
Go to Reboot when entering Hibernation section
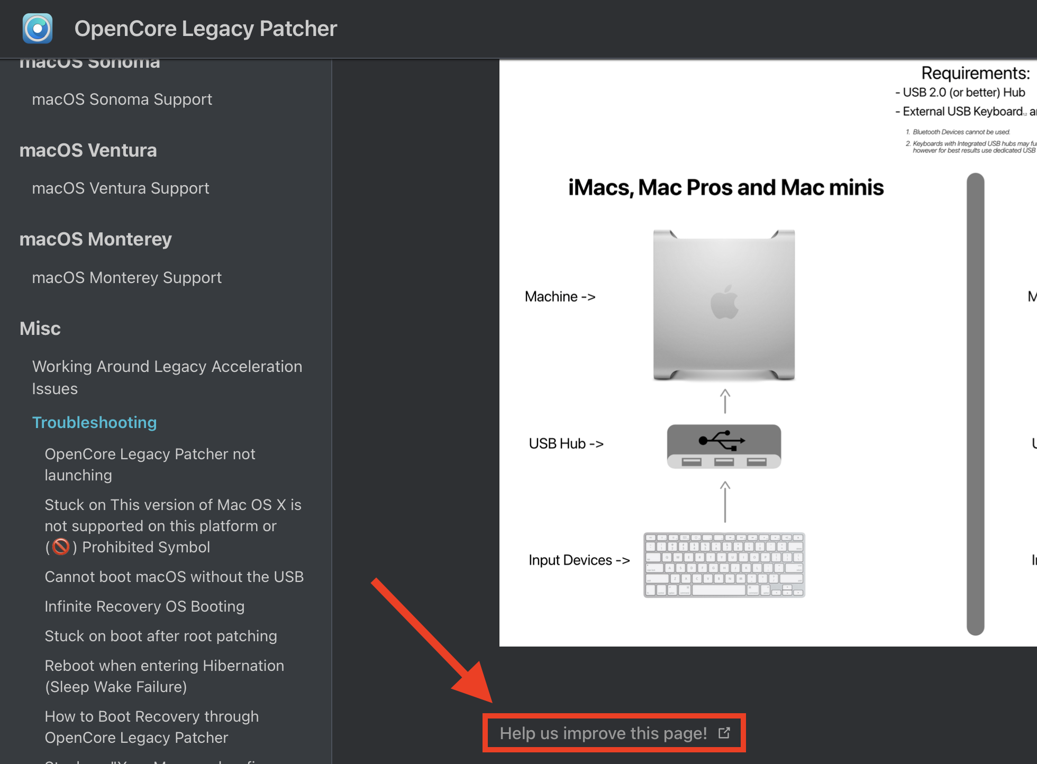tap(165, 676)
